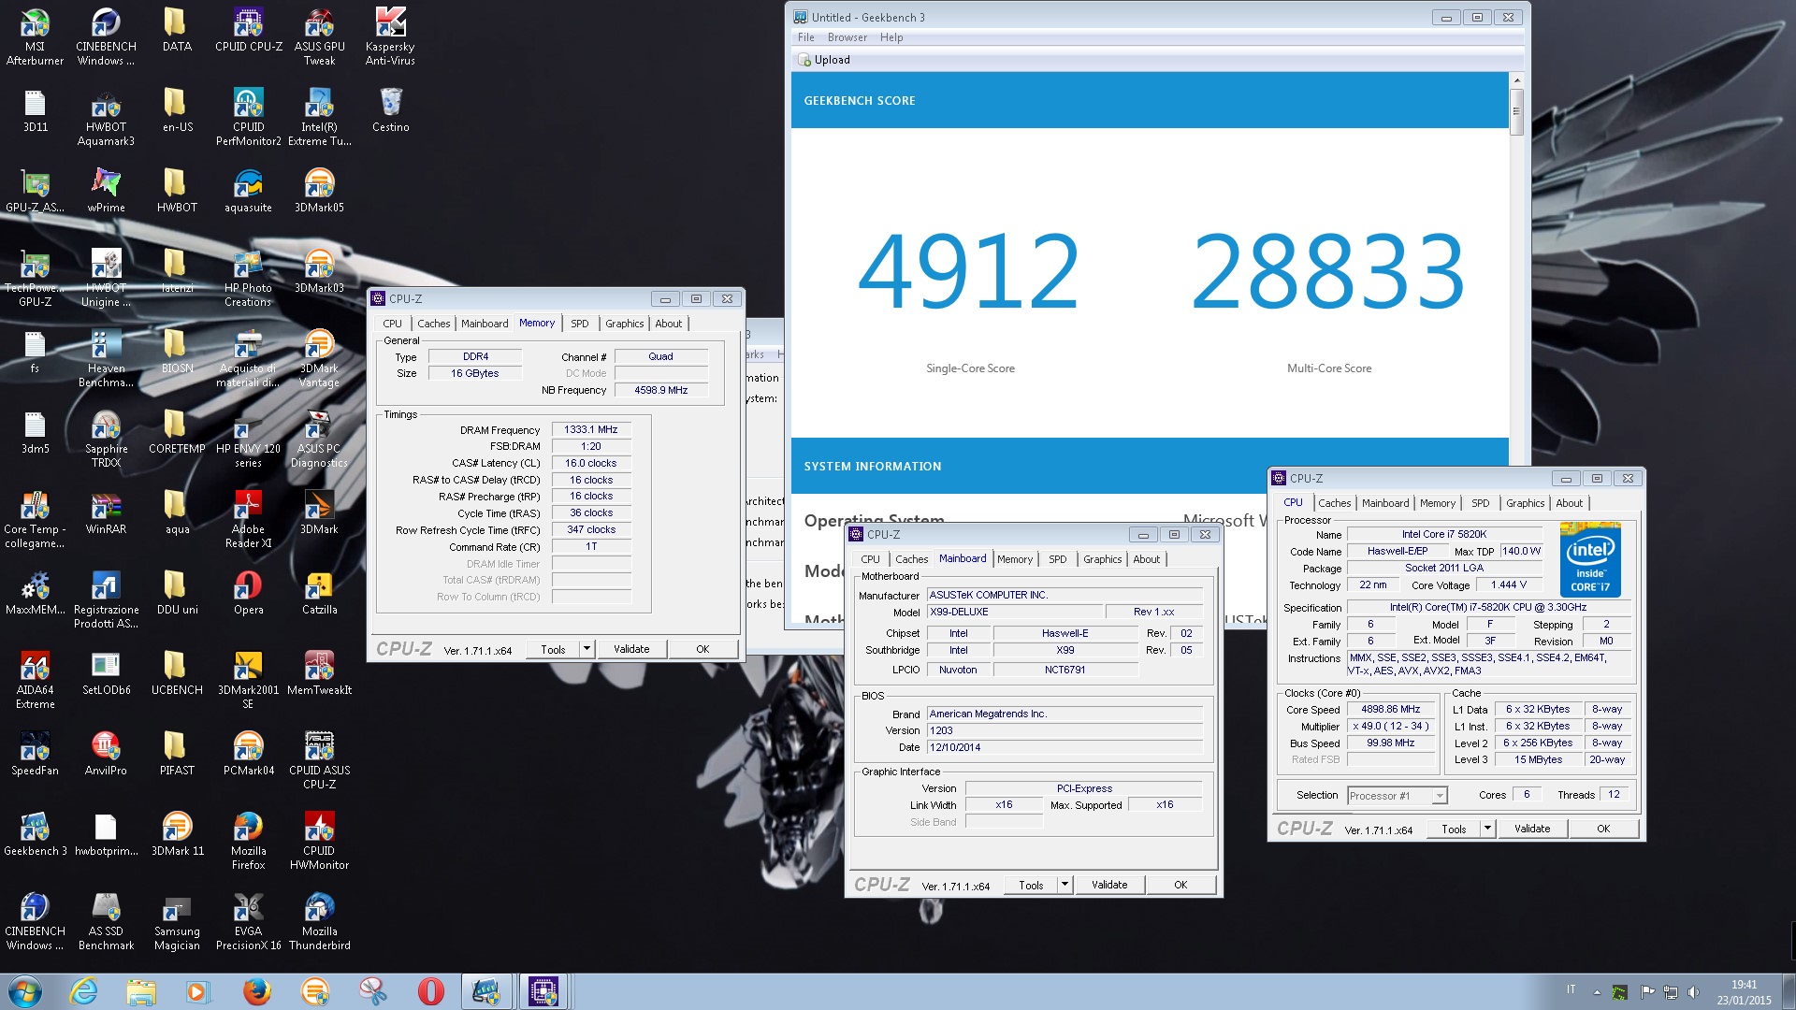
Task: Open the SpeedFan desktop icon
Action: click(35, 753)
